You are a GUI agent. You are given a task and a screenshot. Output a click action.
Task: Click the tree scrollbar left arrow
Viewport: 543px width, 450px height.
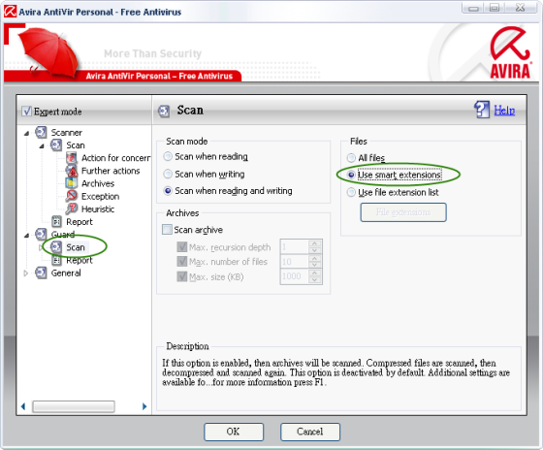click(23, 406)
